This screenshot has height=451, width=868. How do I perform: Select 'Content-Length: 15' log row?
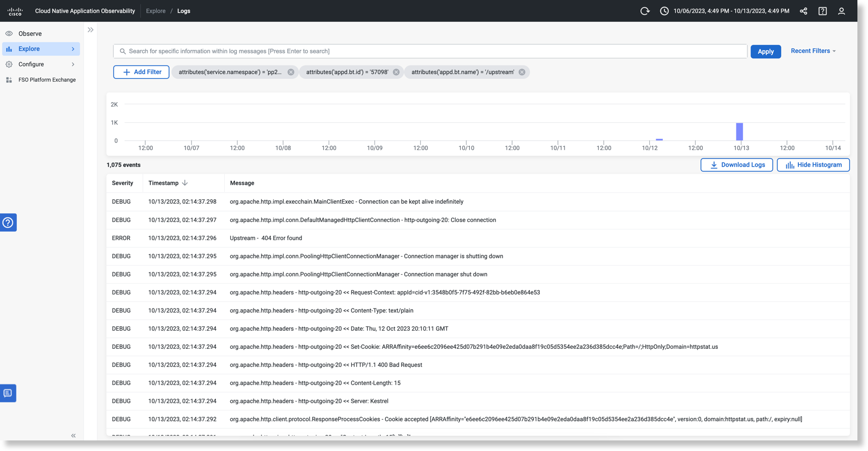coord(478,383)
